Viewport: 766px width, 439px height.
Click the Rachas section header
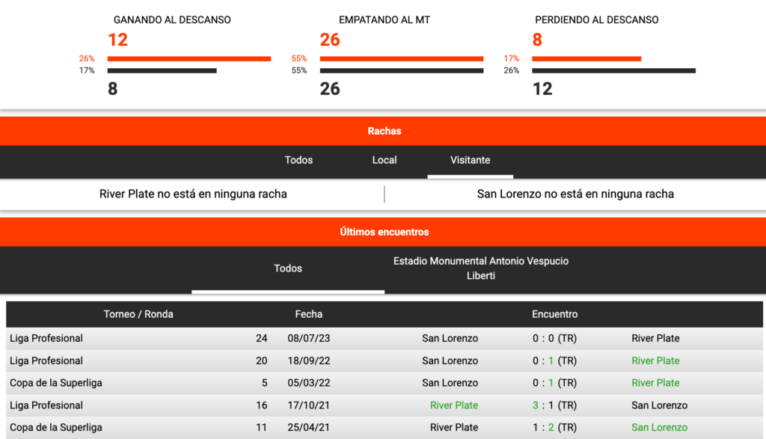(384, 131)
